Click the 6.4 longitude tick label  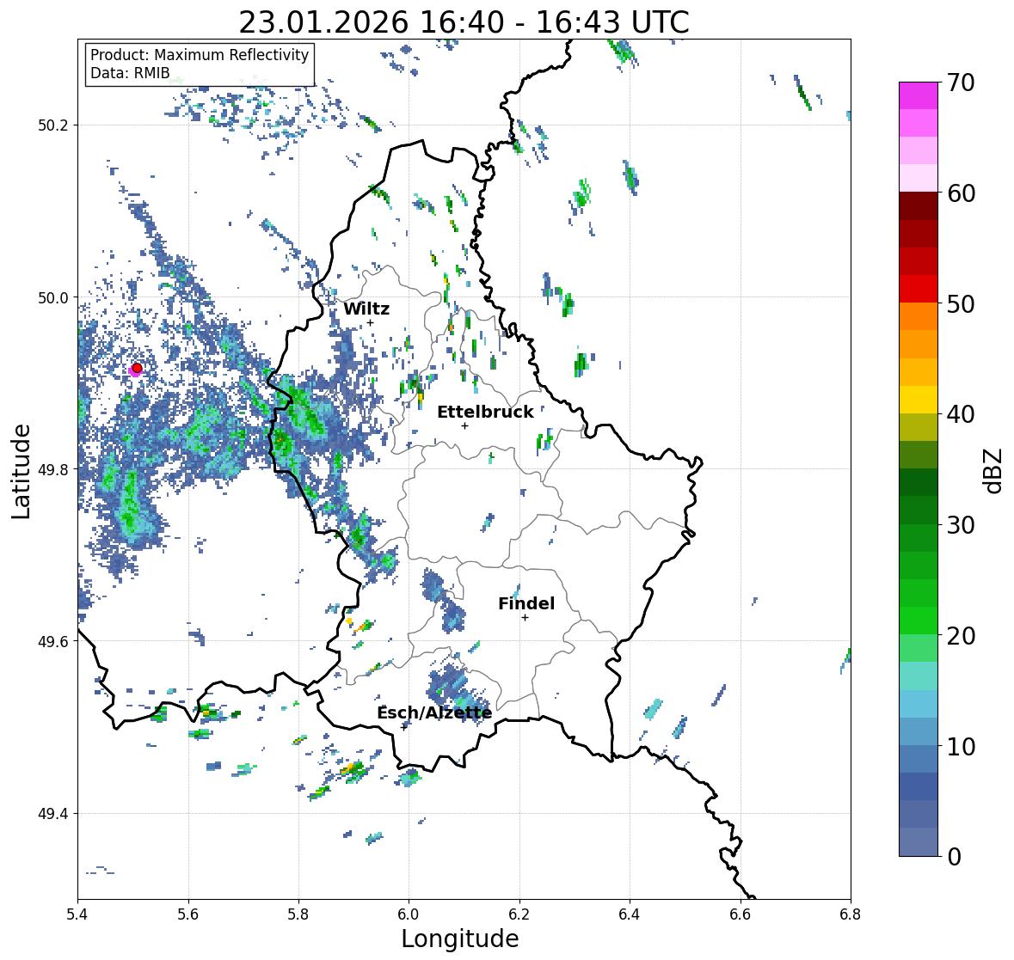(x=630, y=914)
